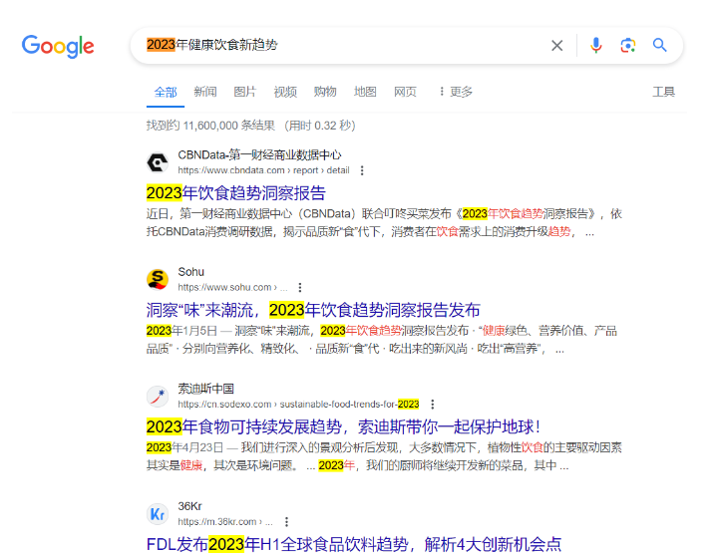Switch to the 新闻 tab
Image resolution: width=715 pixels, height=554 pixels.
[205, 92]
